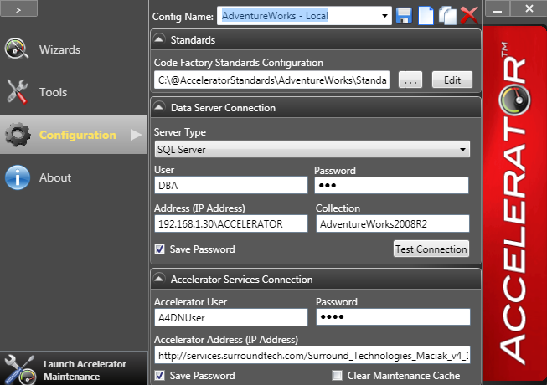Viewport: 547px width, 385px height.
Task: Launch Accelerator Maintenance
Action: click(x=74, y=370)
